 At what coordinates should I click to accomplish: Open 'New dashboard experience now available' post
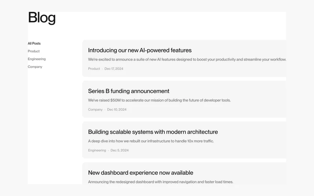point(141,172)
